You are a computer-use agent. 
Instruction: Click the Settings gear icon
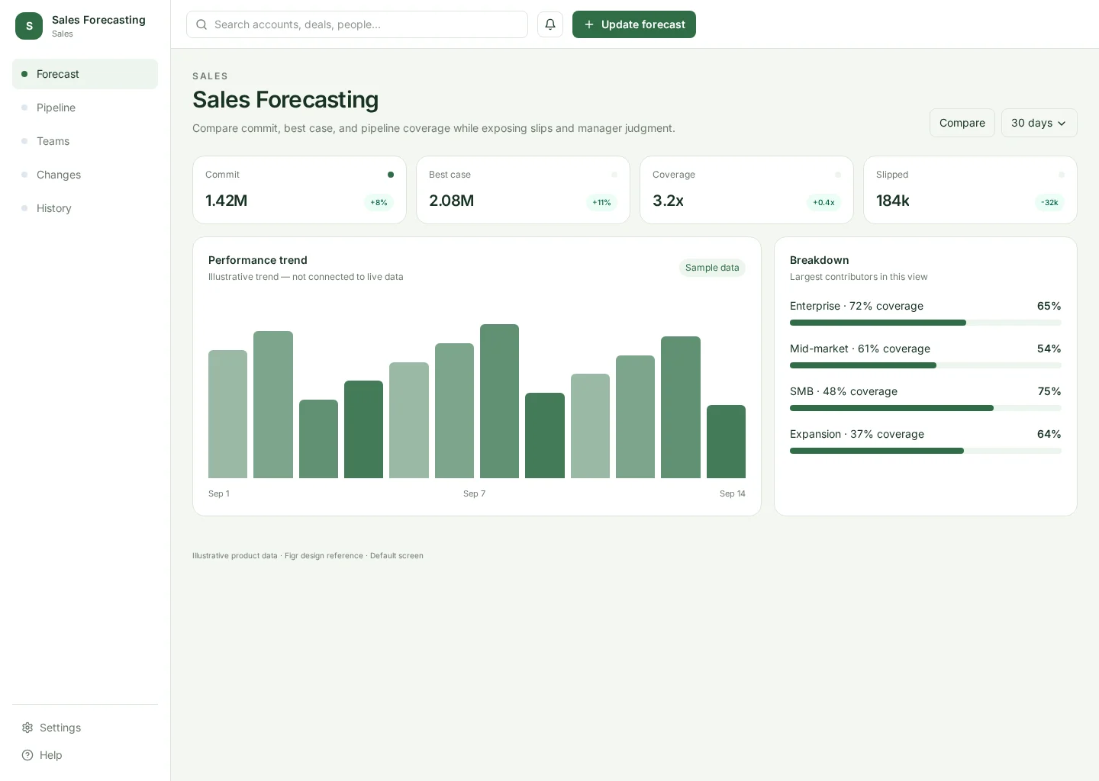click(27, 728)
